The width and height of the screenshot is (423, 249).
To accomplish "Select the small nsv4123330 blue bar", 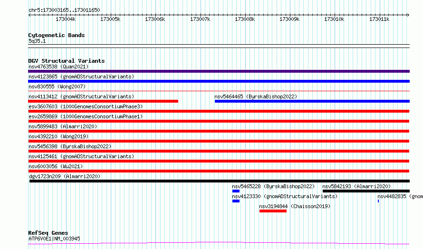I will (x=236, y=201).
